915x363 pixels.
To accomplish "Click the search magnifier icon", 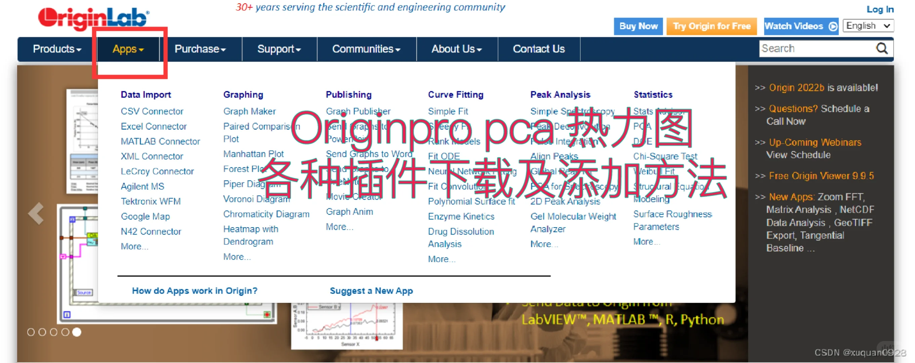I will coord(882,48).
